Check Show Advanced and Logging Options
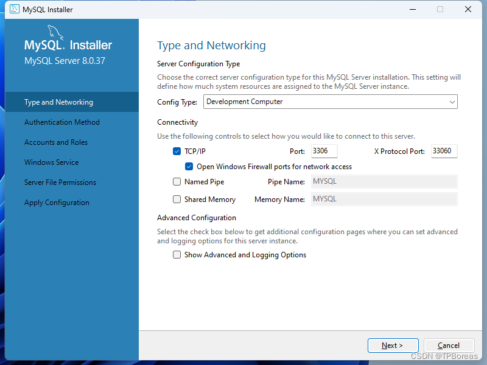This screenshot has height=365, width=487. pyautogui.click(x=177, y=255)
